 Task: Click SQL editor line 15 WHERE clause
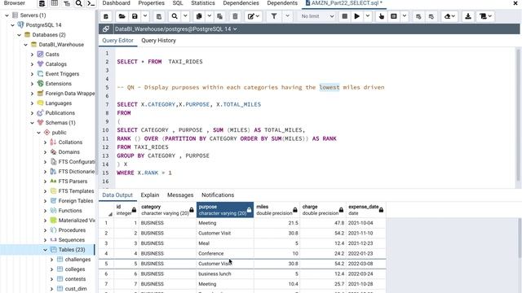tap(144, 173)
